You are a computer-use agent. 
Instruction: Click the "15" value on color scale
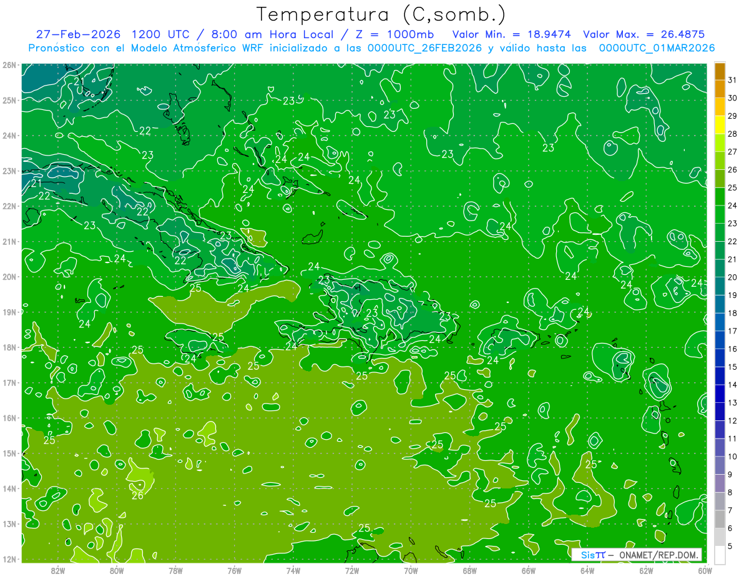pos(732,367)
